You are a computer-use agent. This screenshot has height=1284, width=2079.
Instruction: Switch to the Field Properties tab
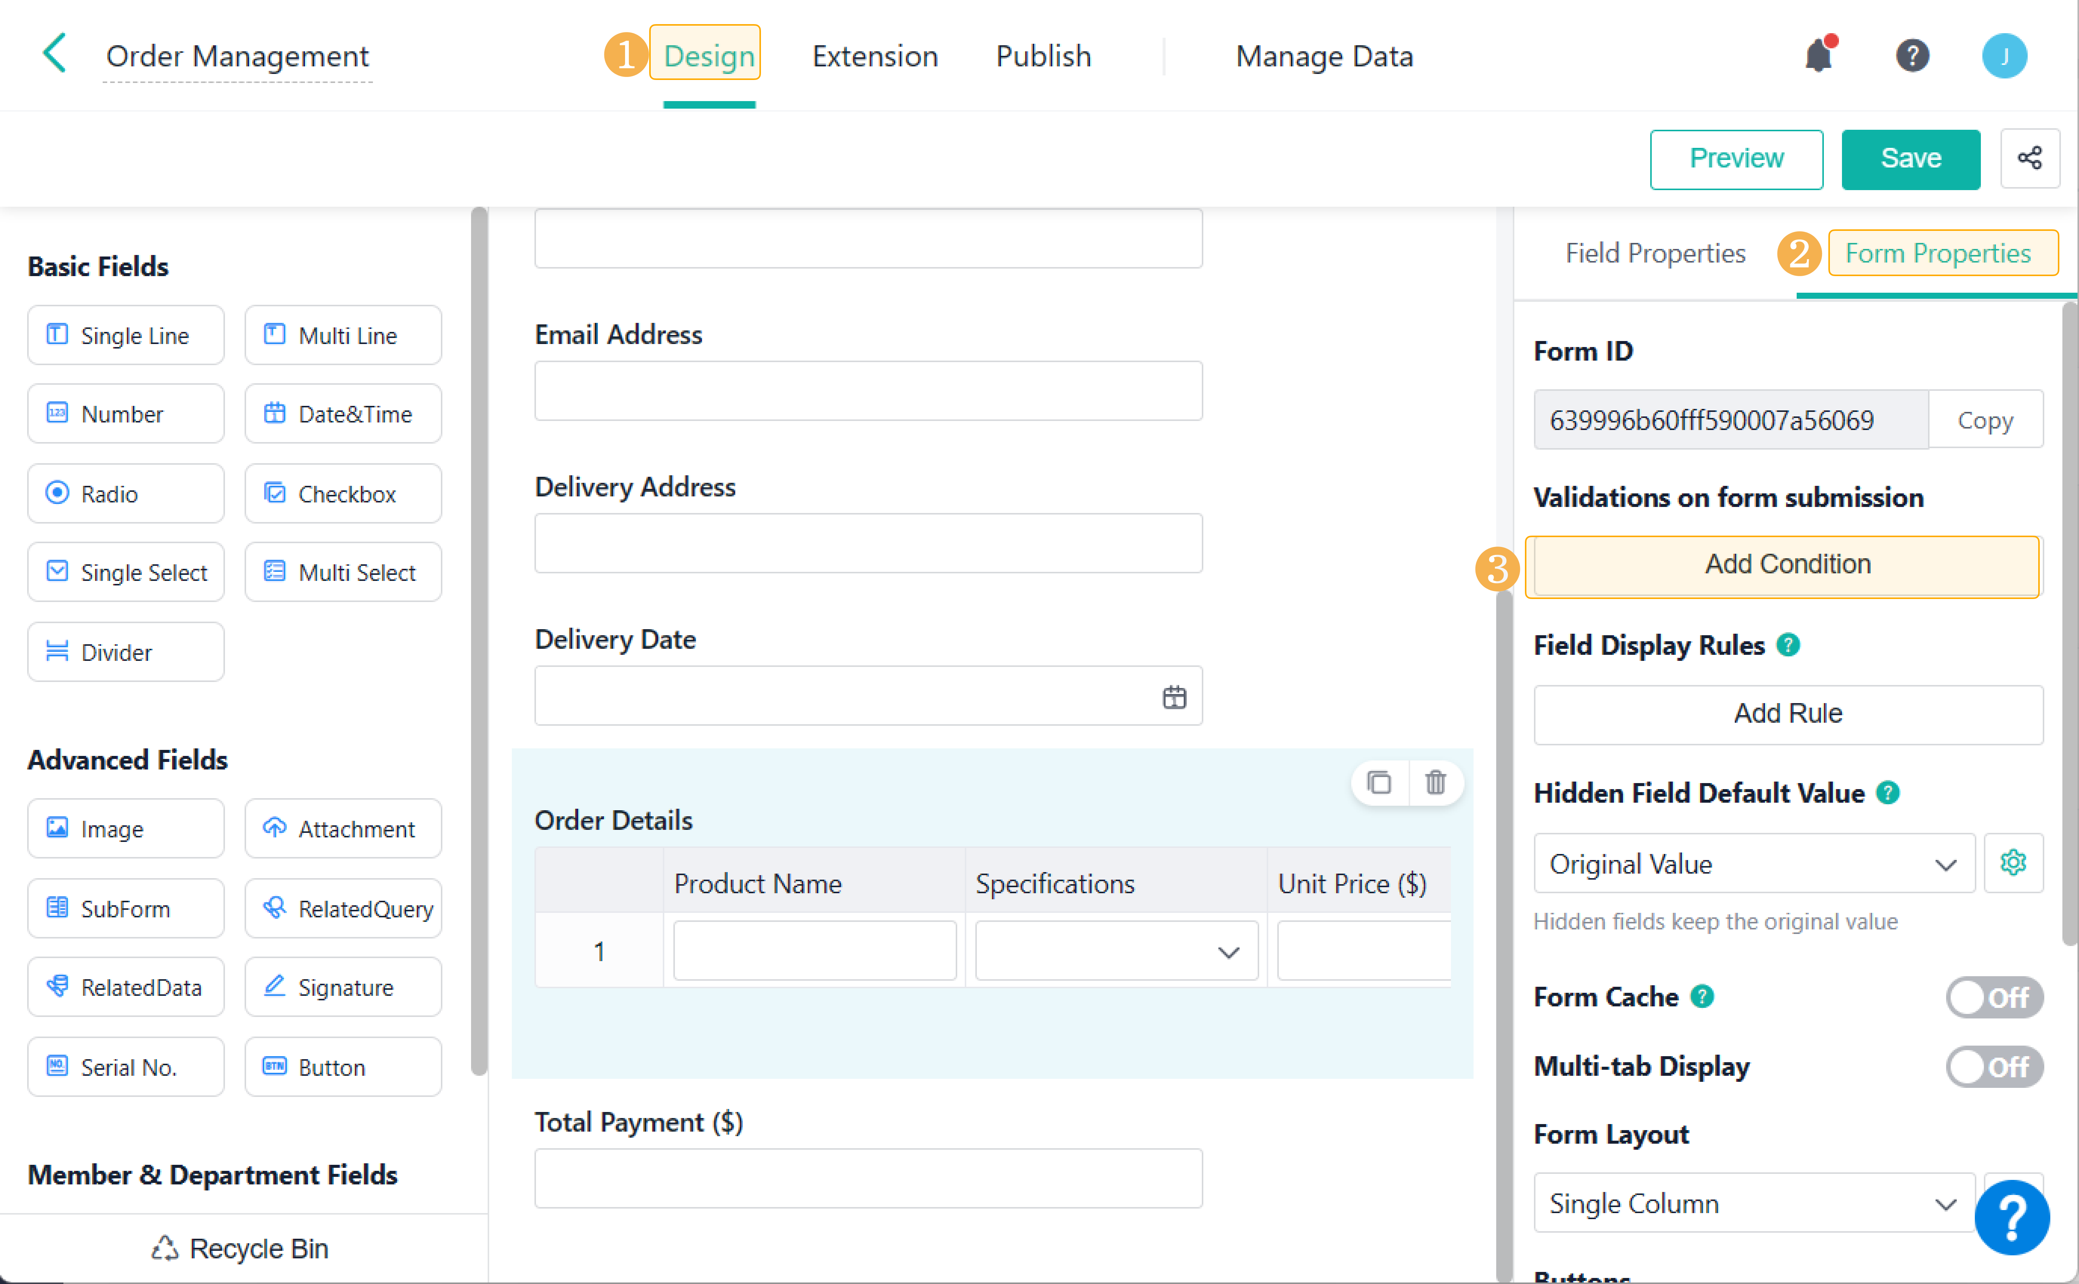click(x=1654, y=253)
